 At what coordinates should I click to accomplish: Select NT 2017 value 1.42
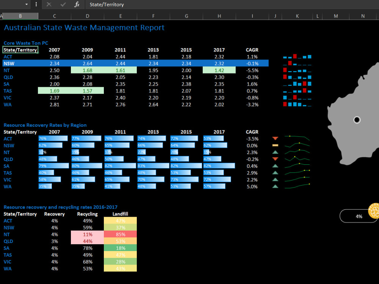pyautogui.click(x=219, y=70)
